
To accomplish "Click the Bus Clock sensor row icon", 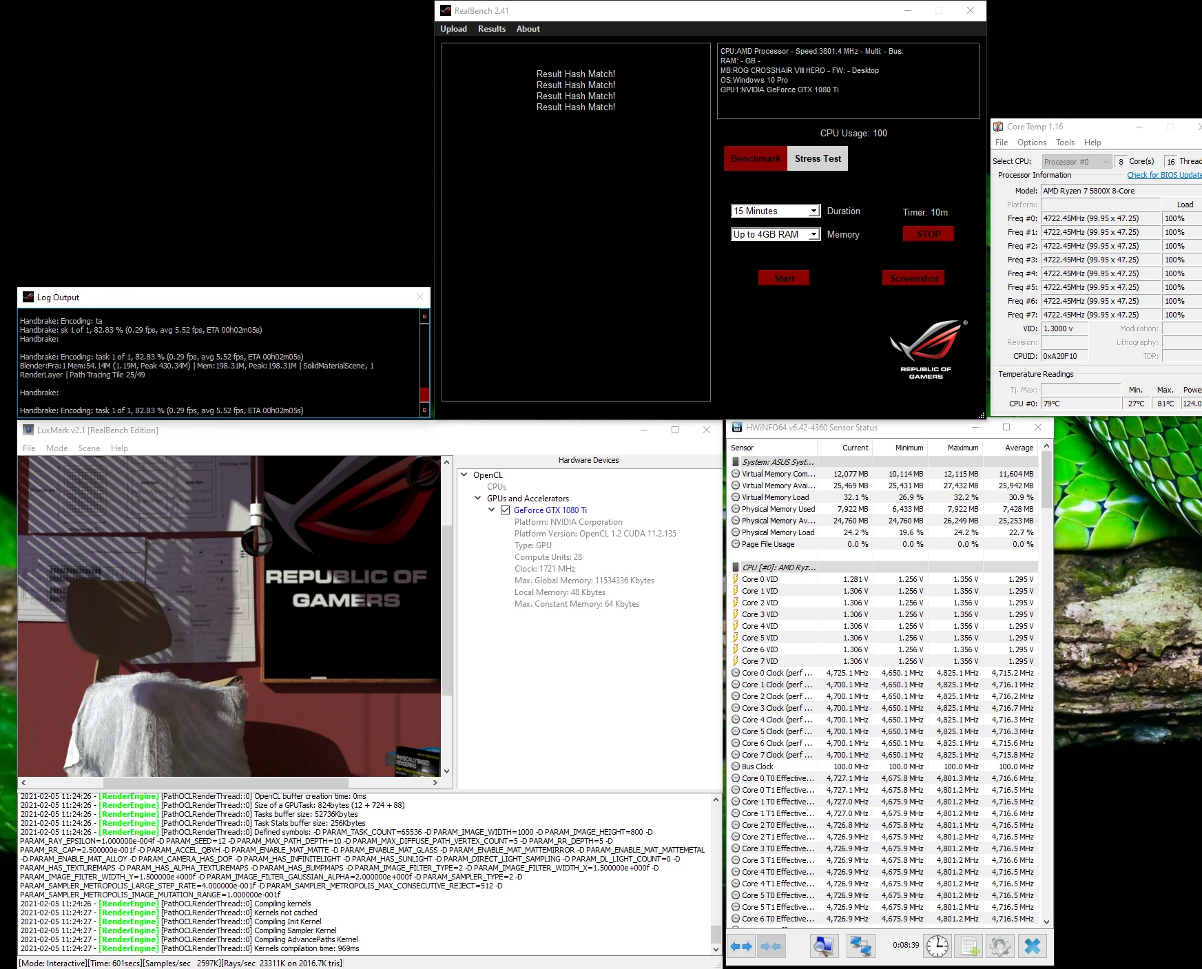I will [736, 767].
